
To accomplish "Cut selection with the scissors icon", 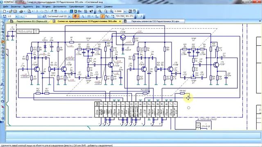I will click(x=37, y=11).
